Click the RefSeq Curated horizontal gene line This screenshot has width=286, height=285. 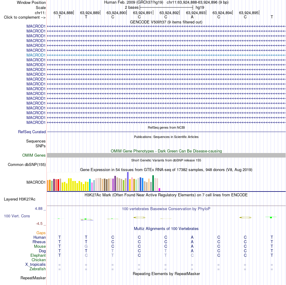[166, 132]
